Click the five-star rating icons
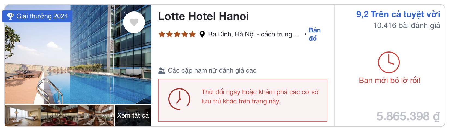 click(x=177, y=34)
